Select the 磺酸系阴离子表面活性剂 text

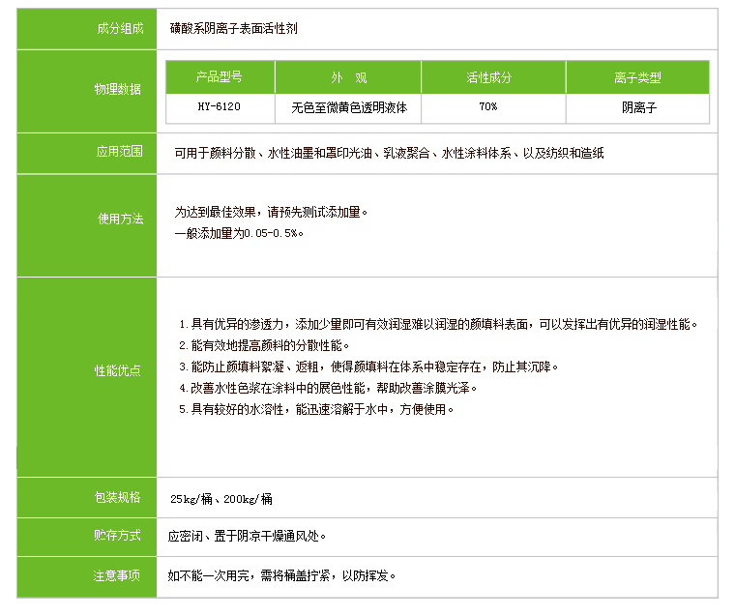233,29
